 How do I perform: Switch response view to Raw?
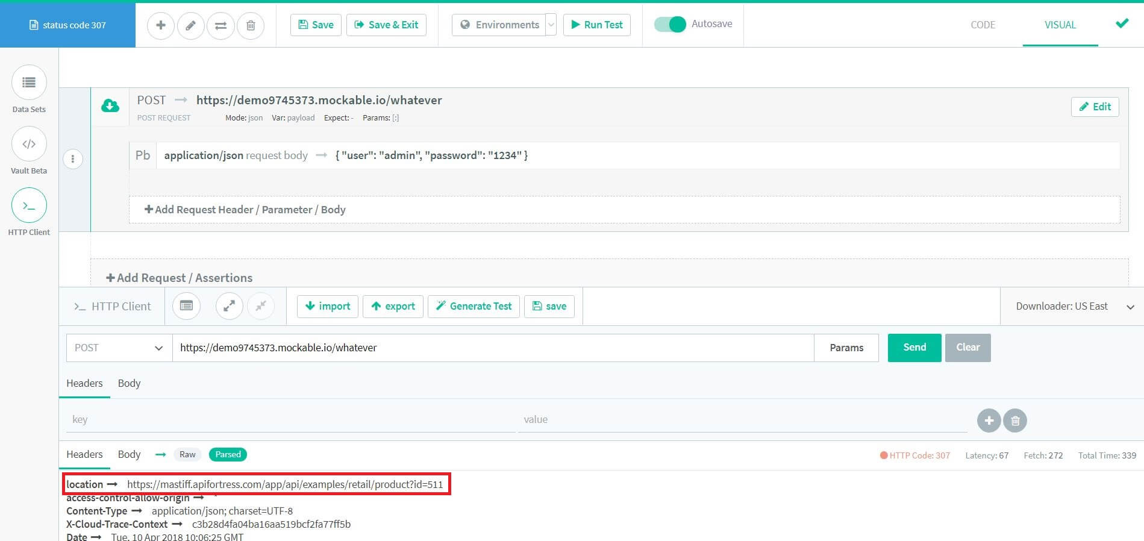click(x=187, y=454)
